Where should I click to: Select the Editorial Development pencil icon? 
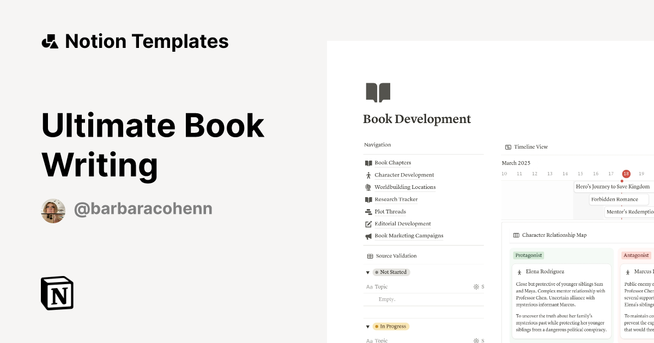tap(368, 223)
